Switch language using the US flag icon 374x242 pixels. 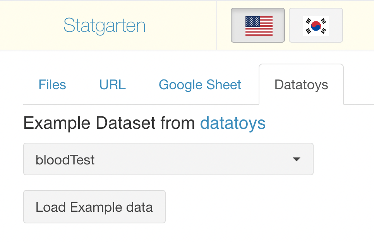click(x=259, y=26)
